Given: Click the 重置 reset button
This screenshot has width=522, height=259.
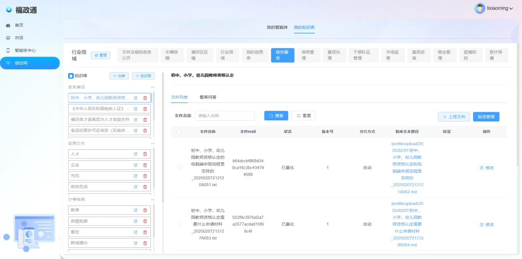Looking at the screenshot, I should pos(303,116).
